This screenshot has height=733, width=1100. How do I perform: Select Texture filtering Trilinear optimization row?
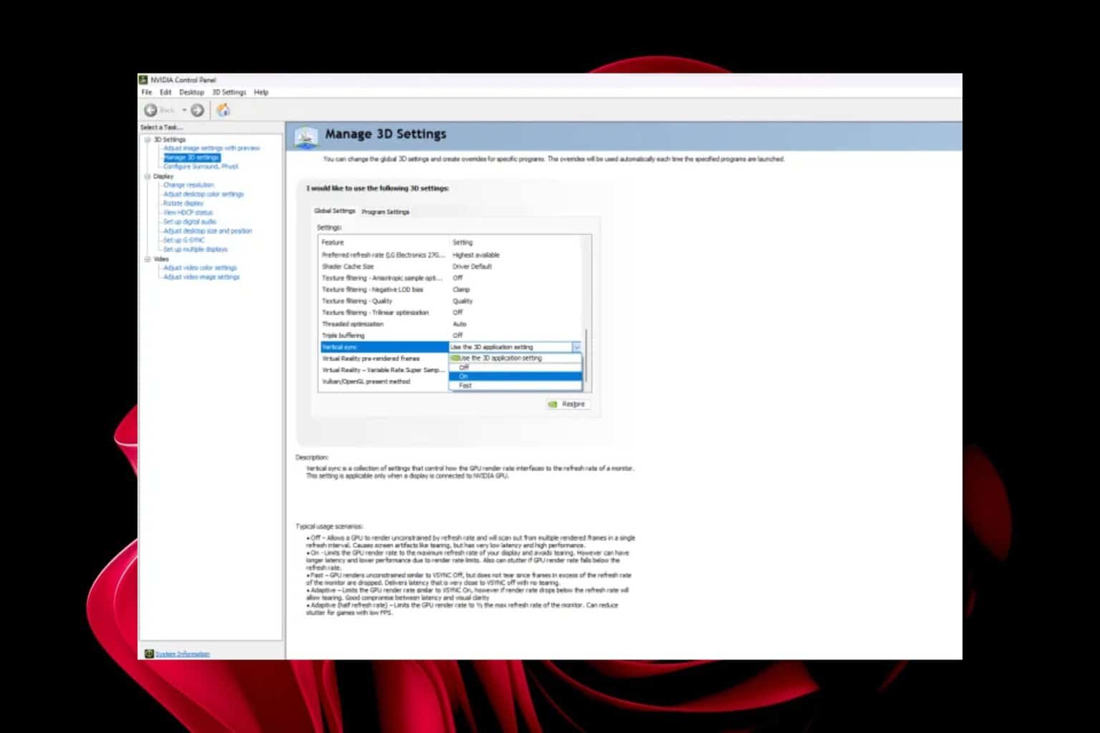click(x=451, y=313)
